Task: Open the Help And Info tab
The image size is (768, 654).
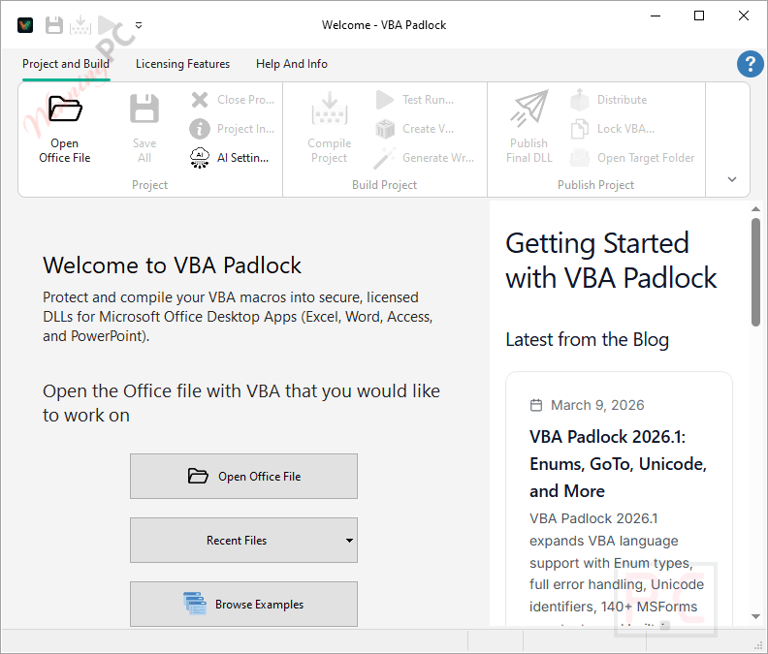Action: coord(292,64)
